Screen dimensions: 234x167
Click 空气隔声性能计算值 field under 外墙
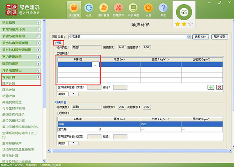(x=94, y=87)
